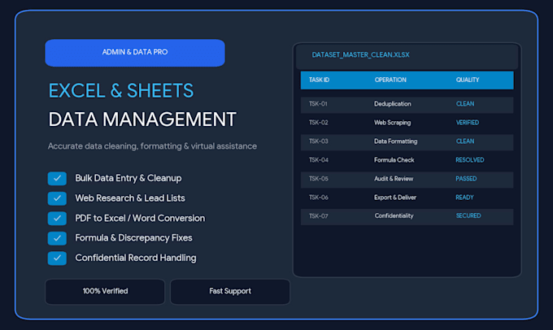The image size is (553, 330).
Task: Click the CLEAN status in TSK-01 row
Action: pyautogui.click(x=465, y=104)
